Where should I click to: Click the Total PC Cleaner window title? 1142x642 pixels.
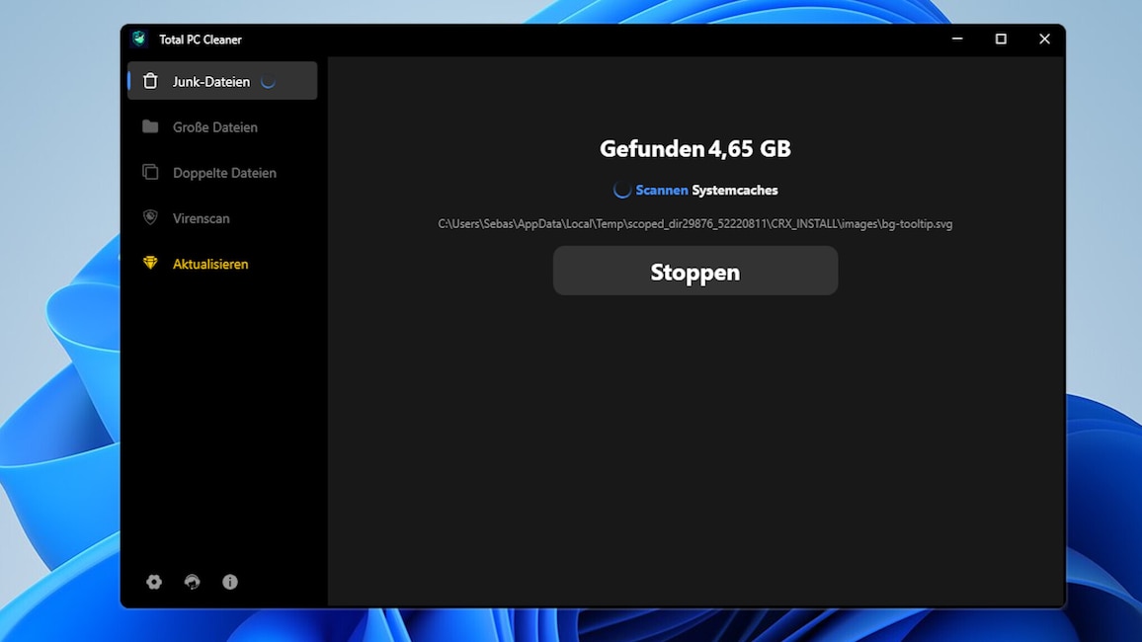click(201, 40)
